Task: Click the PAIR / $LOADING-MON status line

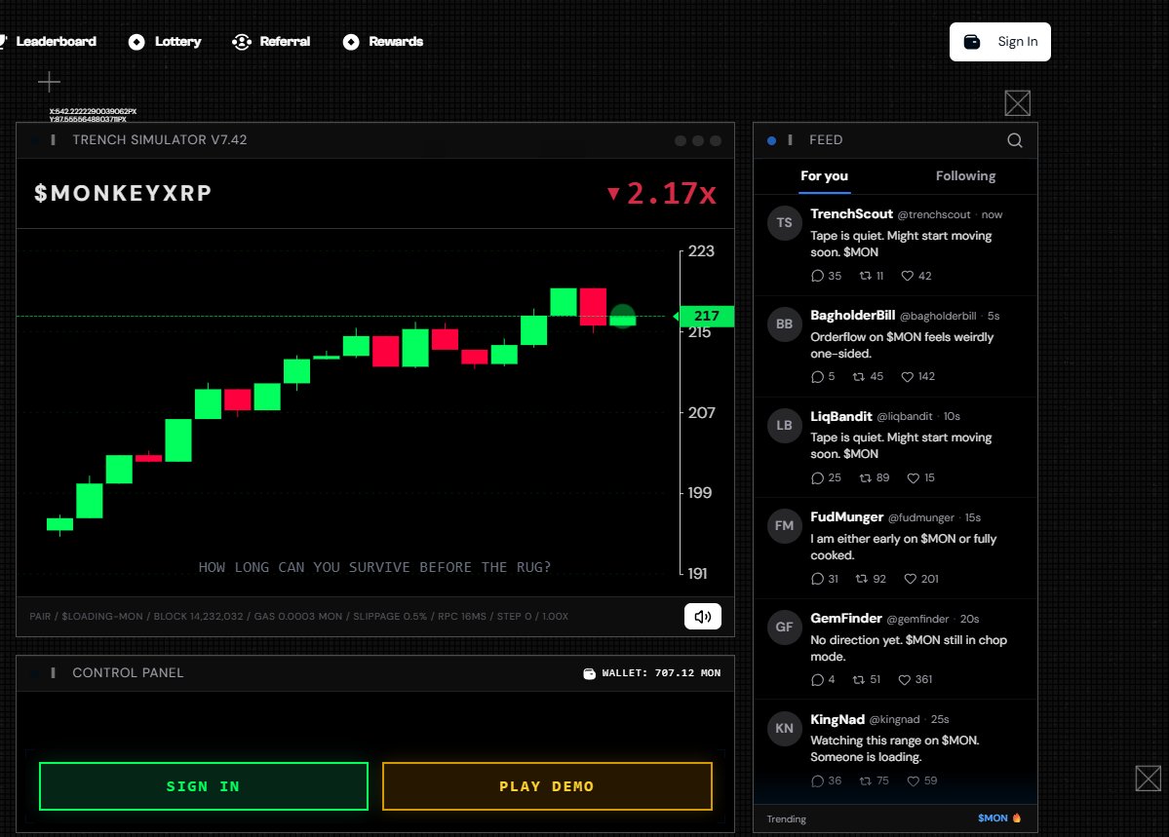Action: pos(299,617)
